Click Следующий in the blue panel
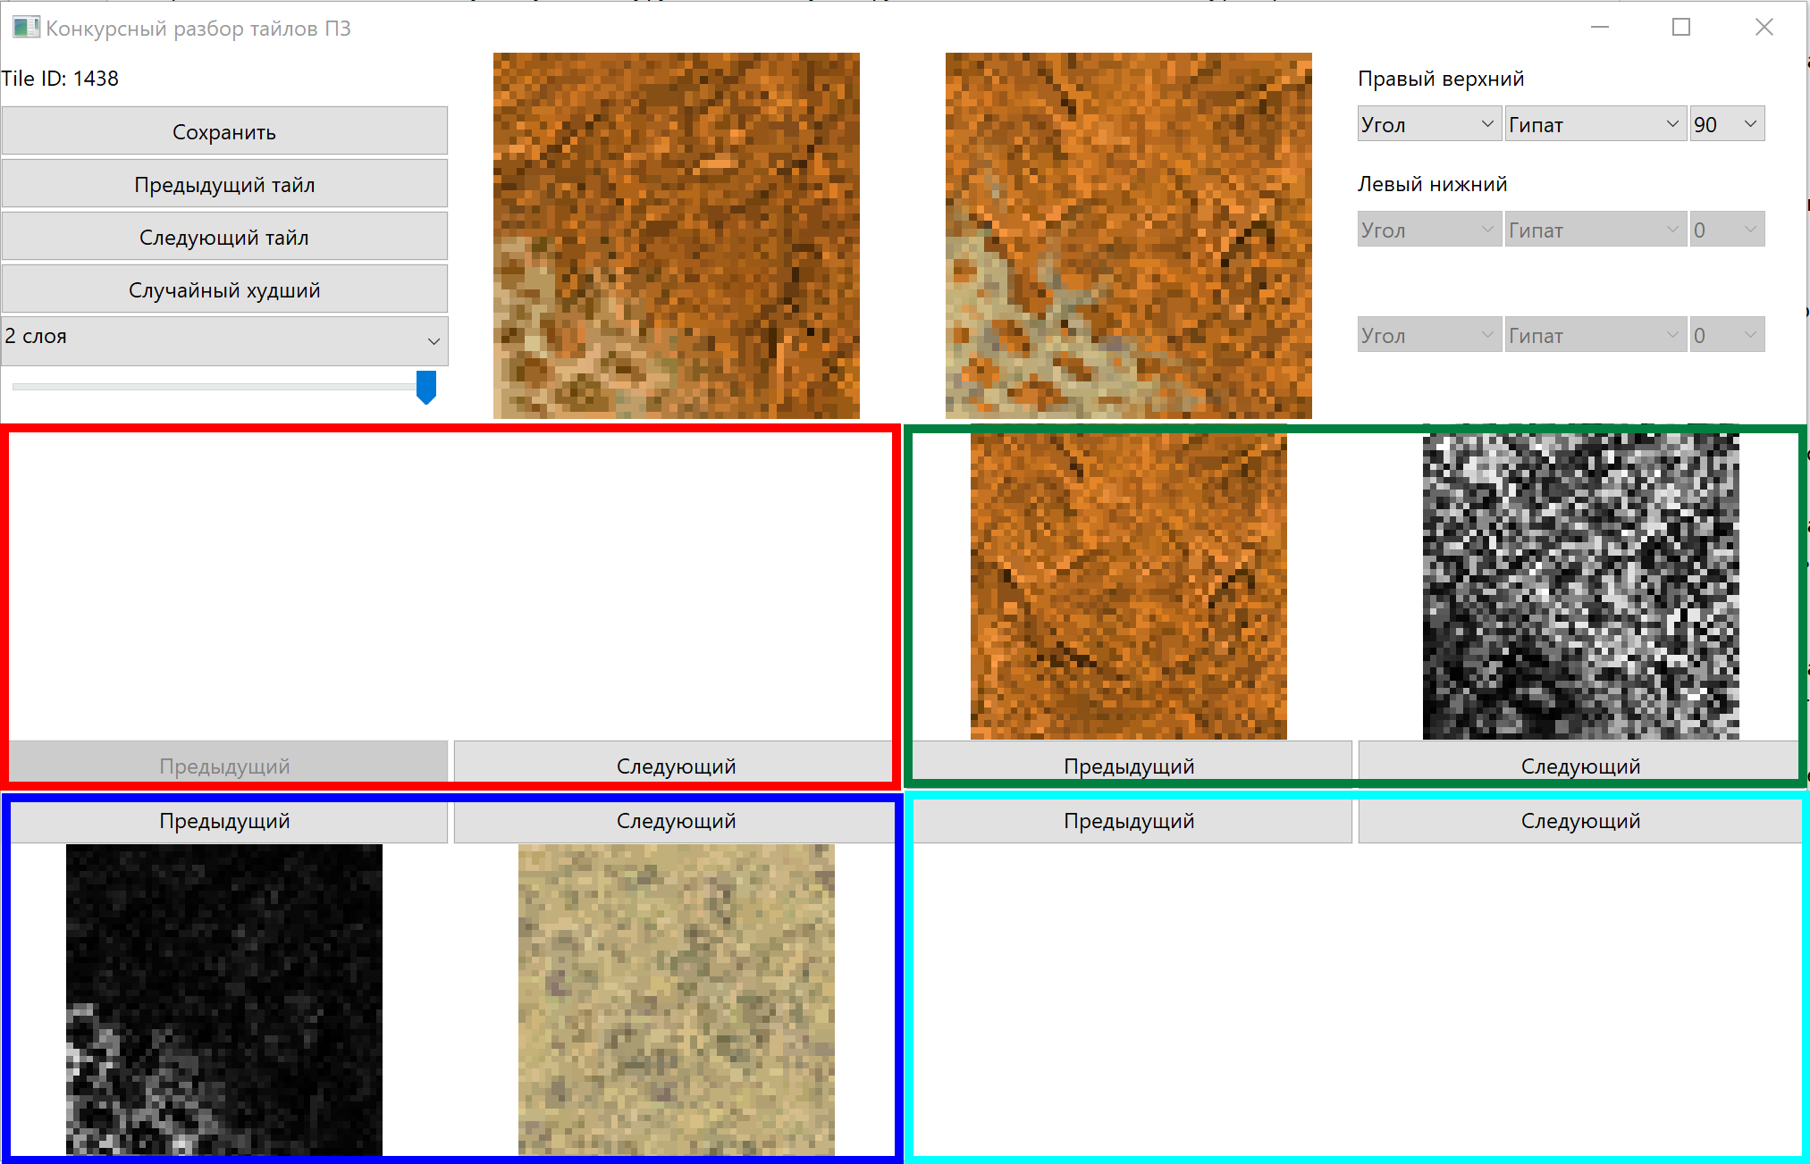The width and height of the screenshot is (1810, 1164). [x=675, y=821]
